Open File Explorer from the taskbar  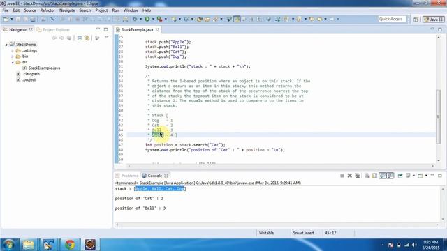tap(28, 245)
